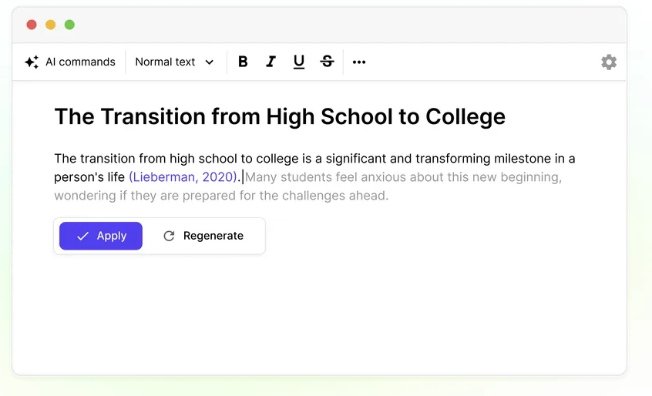
Task: Apply italic formatting using the I icon
Action: point(271,62)
